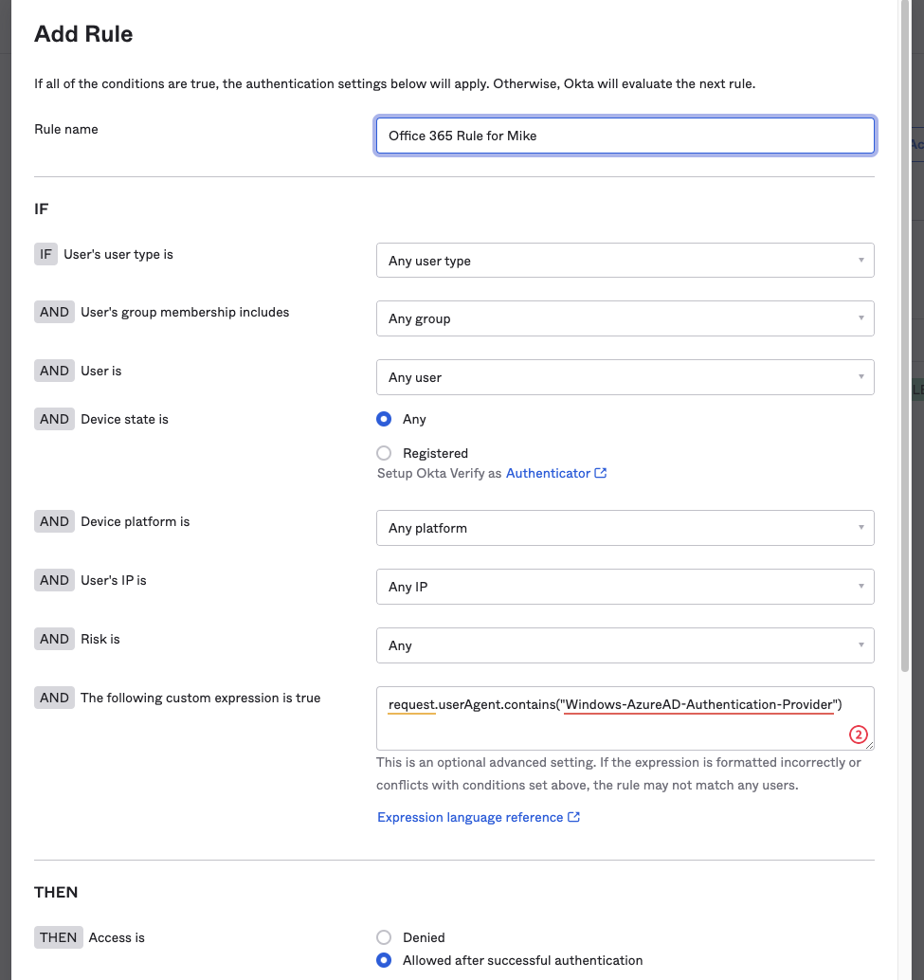
Task: Click the IF badge beside User's user type is
Action: [x=45, y=254]
